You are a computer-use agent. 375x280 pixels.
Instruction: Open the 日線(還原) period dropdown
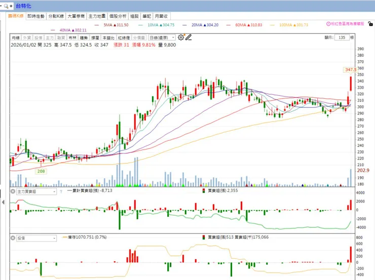tap(162, 38)
